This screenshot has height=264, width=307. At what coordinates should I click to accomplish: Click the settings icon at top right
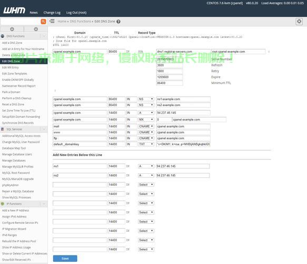point(299,22)
